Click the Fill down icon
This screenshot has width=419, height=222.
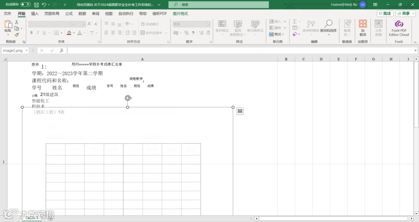(x=295, y=28)
